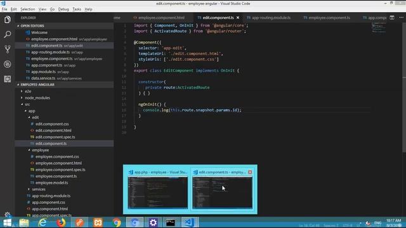Open the Search view icon
Screen dimensions: 406x228
point(7,34)
